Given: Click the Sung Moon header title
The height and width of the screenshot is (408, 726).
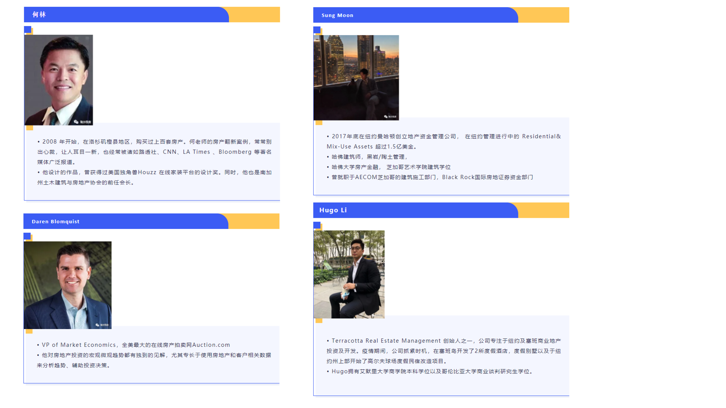Looking at the screenshot, I should pos(337,15).
